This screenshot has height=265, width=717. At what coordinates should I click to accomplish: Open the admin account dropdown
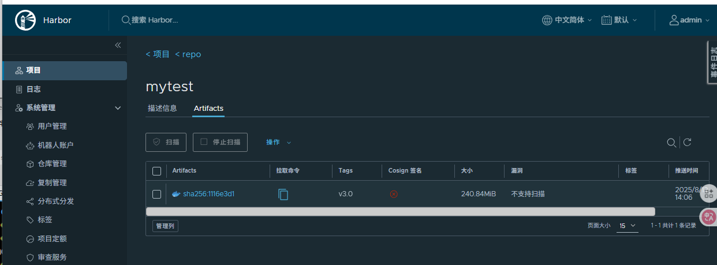689,20
